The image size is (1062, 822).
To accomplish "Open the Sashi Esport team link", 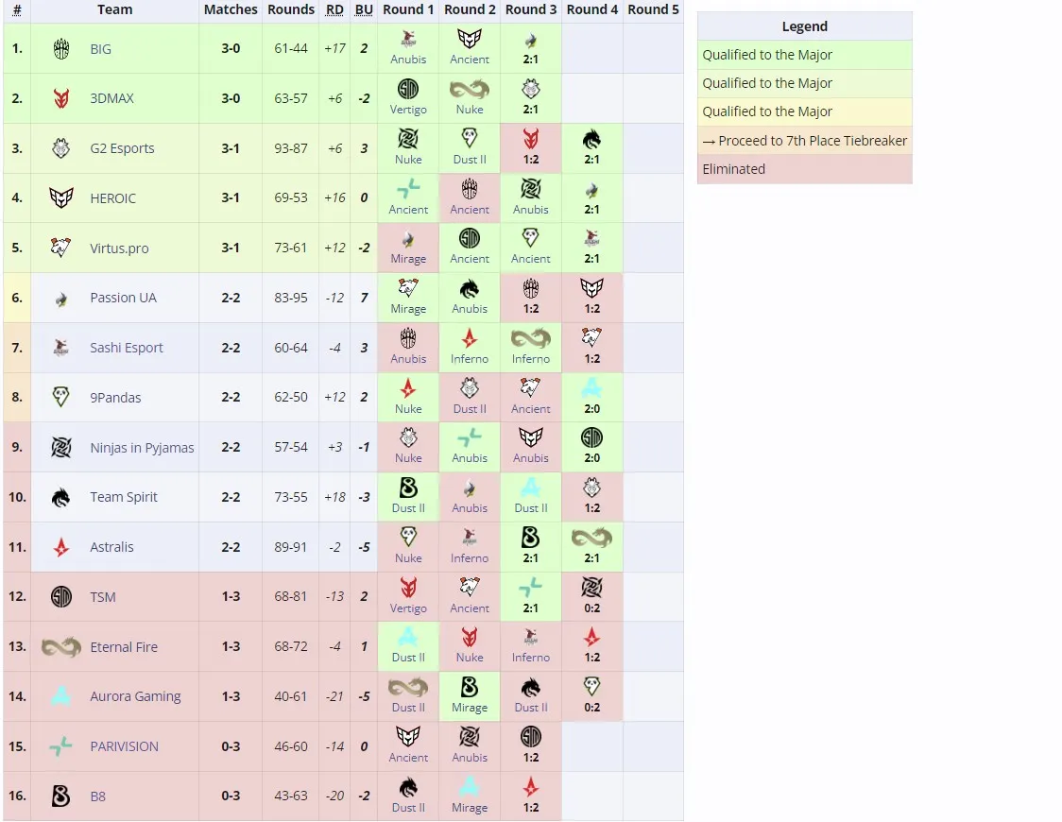I will point(127,348).
